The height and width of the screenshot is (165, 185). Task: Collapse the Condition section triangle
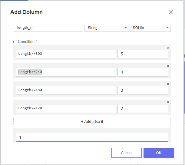tap(14, 42)
